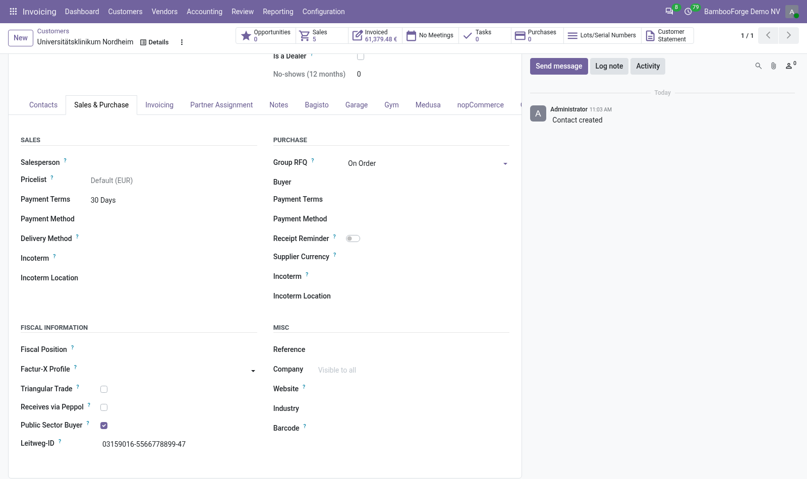The height and width of the screenshot is (479, 807).
Task: Uncheck the Public Sector Buyer checkbox
Action: click(x=104, y=426)
